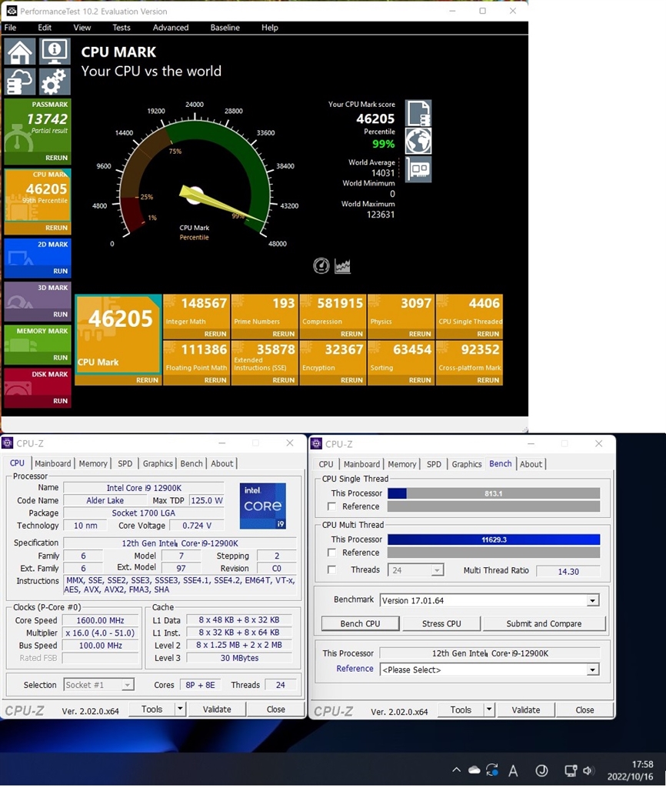The height and width of the screenshot is (788, 666).
Task: Open the cloud baseline manager icon
Action: coord(19,82)
